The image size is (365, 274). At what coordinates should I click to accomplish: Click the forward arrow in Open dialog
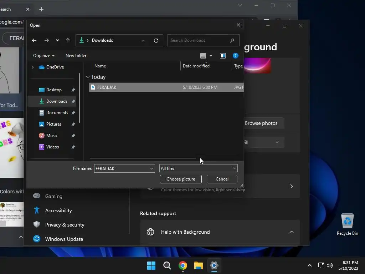[x=47, y=40]
